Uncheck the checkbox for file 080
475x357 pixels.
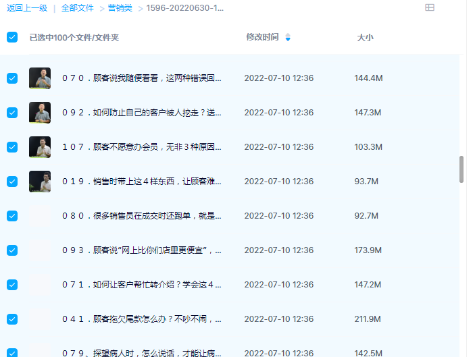[x=12, y=216]
